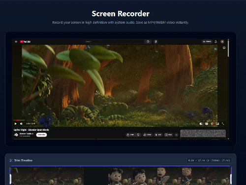Click the Share button under the video
This screenshot has height=185, width=246.
(147, 135)
